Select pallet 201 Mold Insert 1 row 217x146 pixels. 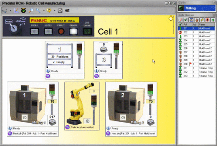tap(196, 28)
